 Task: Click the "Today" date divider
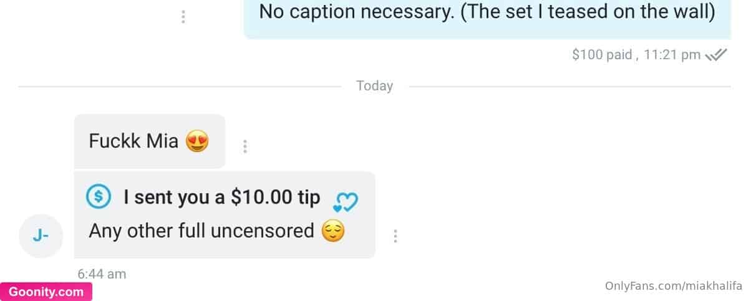click(374, 86)
